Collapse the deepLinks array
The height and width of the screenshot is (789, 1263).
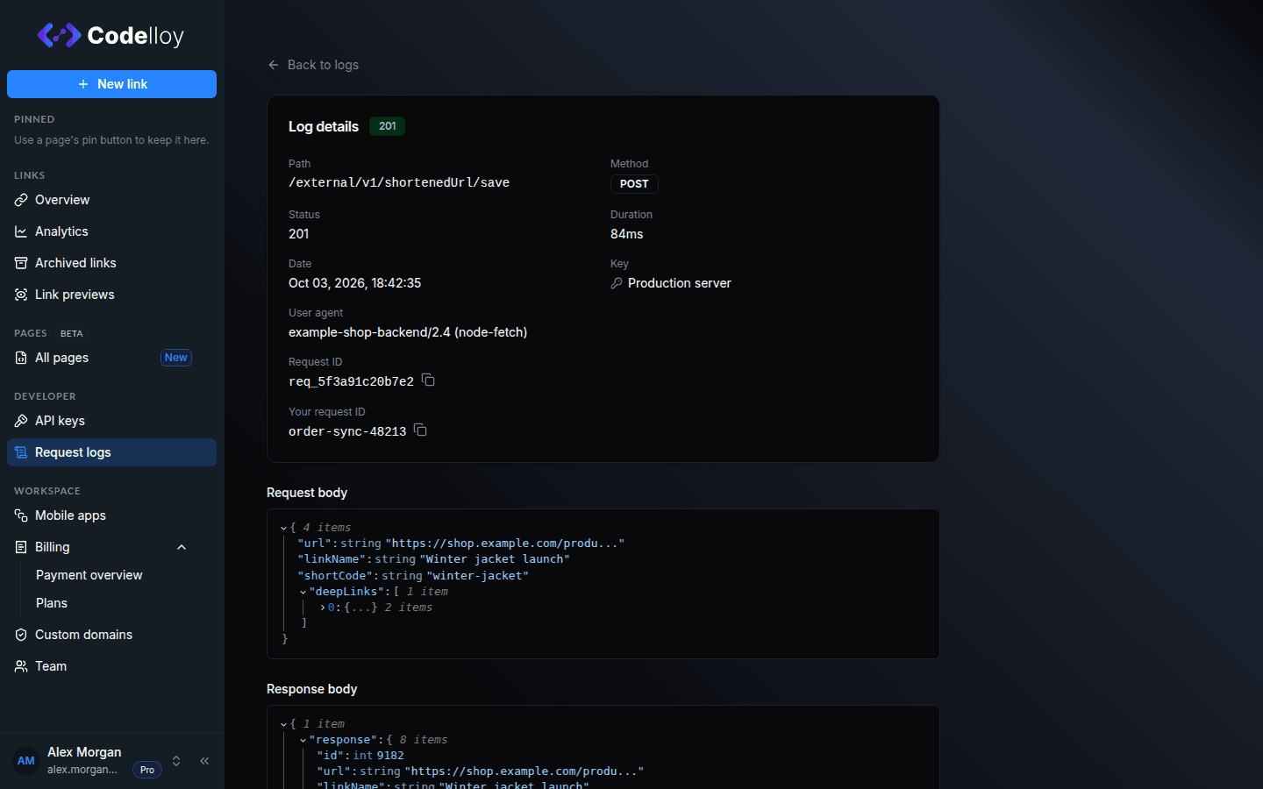point(303,592)
